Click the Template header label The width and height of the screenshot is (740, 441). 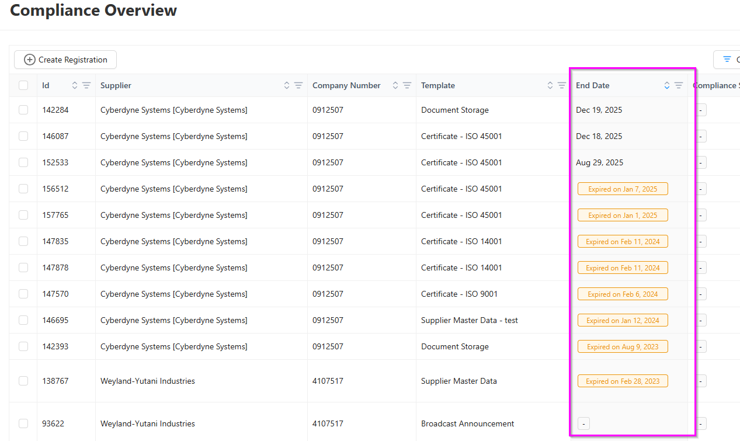pos(438,85)
